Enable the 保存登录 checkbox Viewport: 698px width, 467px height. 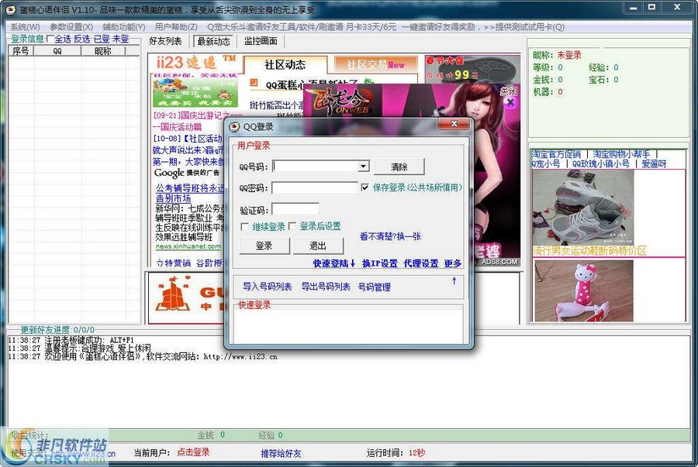coord(365,187)
